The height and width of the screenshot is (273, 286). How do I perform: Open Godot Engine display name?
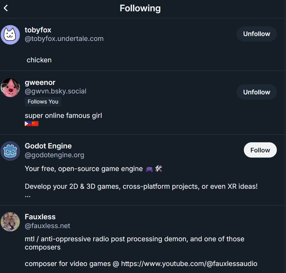tap(48, 146)
